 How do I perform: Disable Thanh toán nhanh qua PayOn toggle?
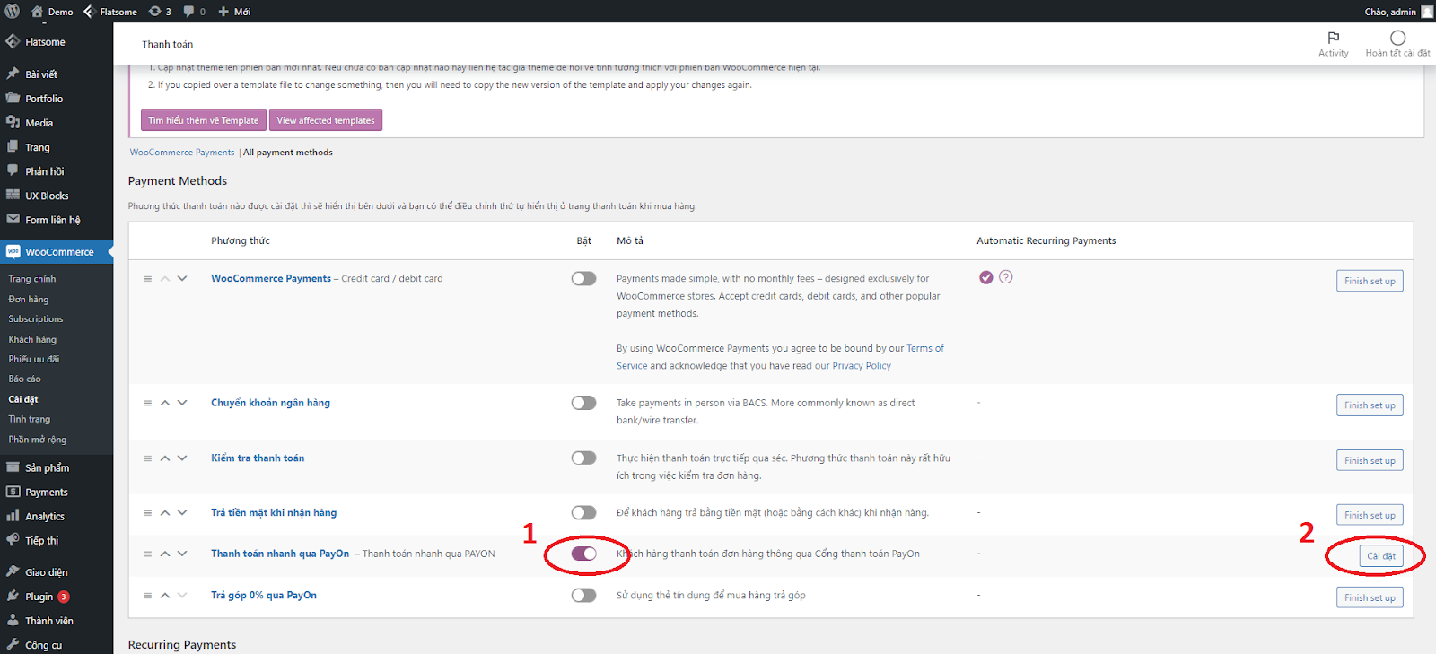[x=583, y=554]
